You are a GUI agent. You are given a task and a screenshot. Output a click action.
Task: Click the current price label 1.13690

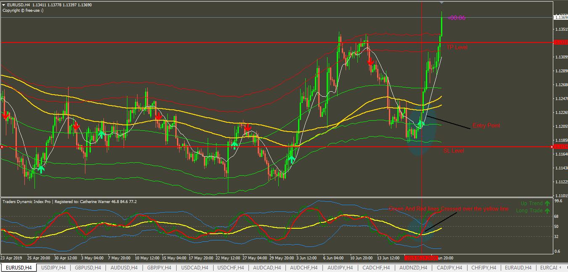pyautogui.click(x=560, y=17)
